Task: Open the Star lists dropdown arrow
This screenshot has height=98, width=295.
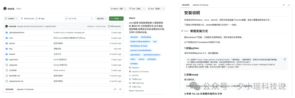Action: 163,9
